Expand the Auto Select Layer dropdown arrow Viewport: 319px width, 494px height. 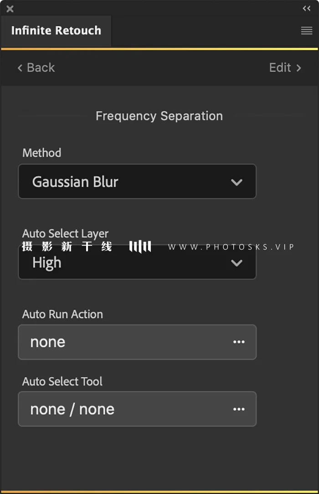click(x=237, y=263)
